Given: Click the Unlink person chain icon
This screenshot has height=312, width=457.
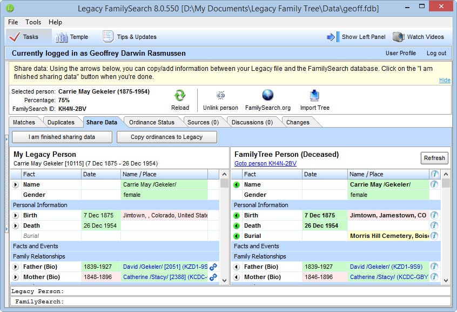Looking at the screenshot, I should click(220, 96).
